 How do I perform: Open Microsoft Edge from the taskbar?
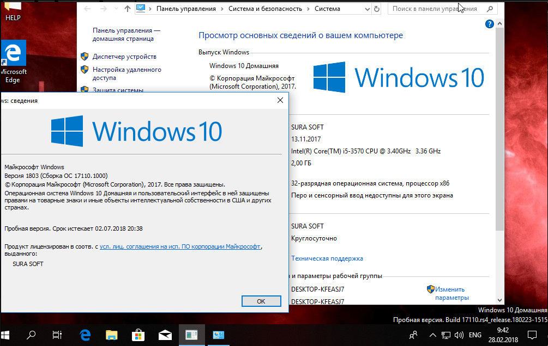point(85,335)
